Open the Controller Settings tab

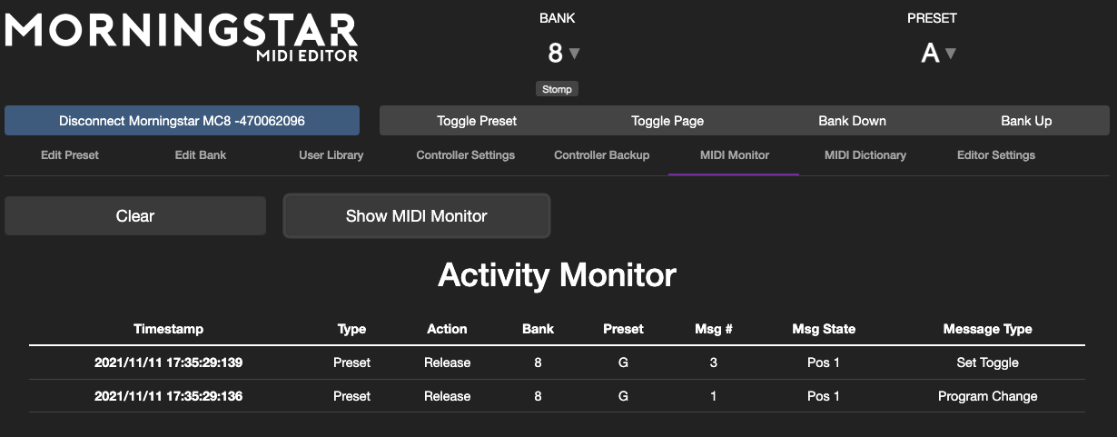(465, 155)
